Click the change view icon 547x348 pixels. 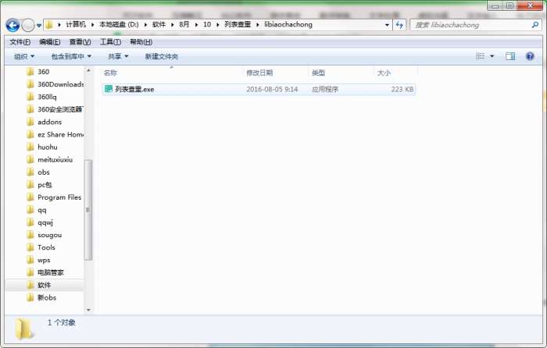pos(480,56)
